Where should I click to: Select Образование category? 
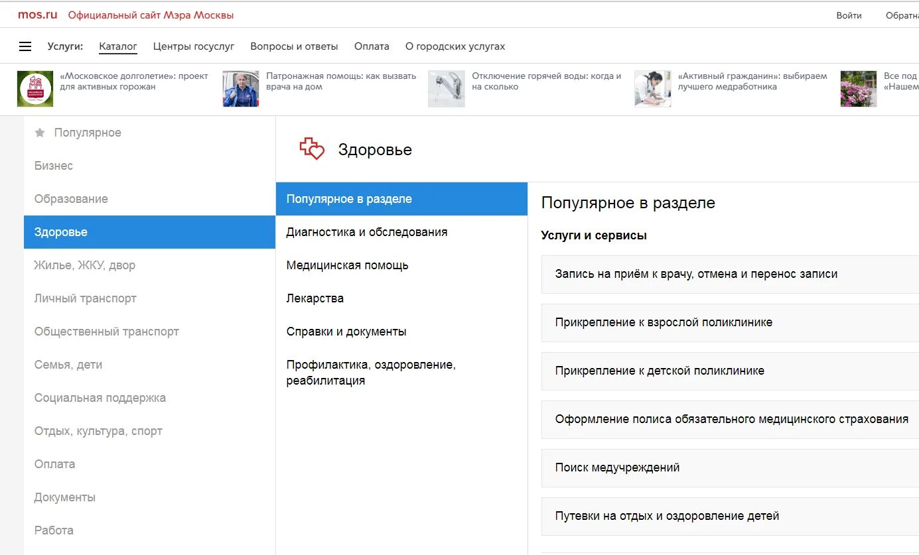point(149,199)
